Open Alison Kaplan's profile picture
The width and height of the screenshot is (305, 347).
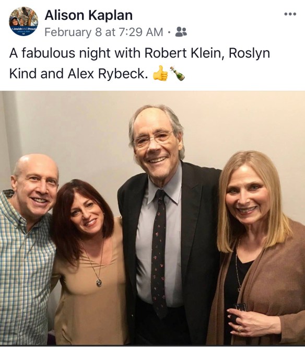[24, 21]
